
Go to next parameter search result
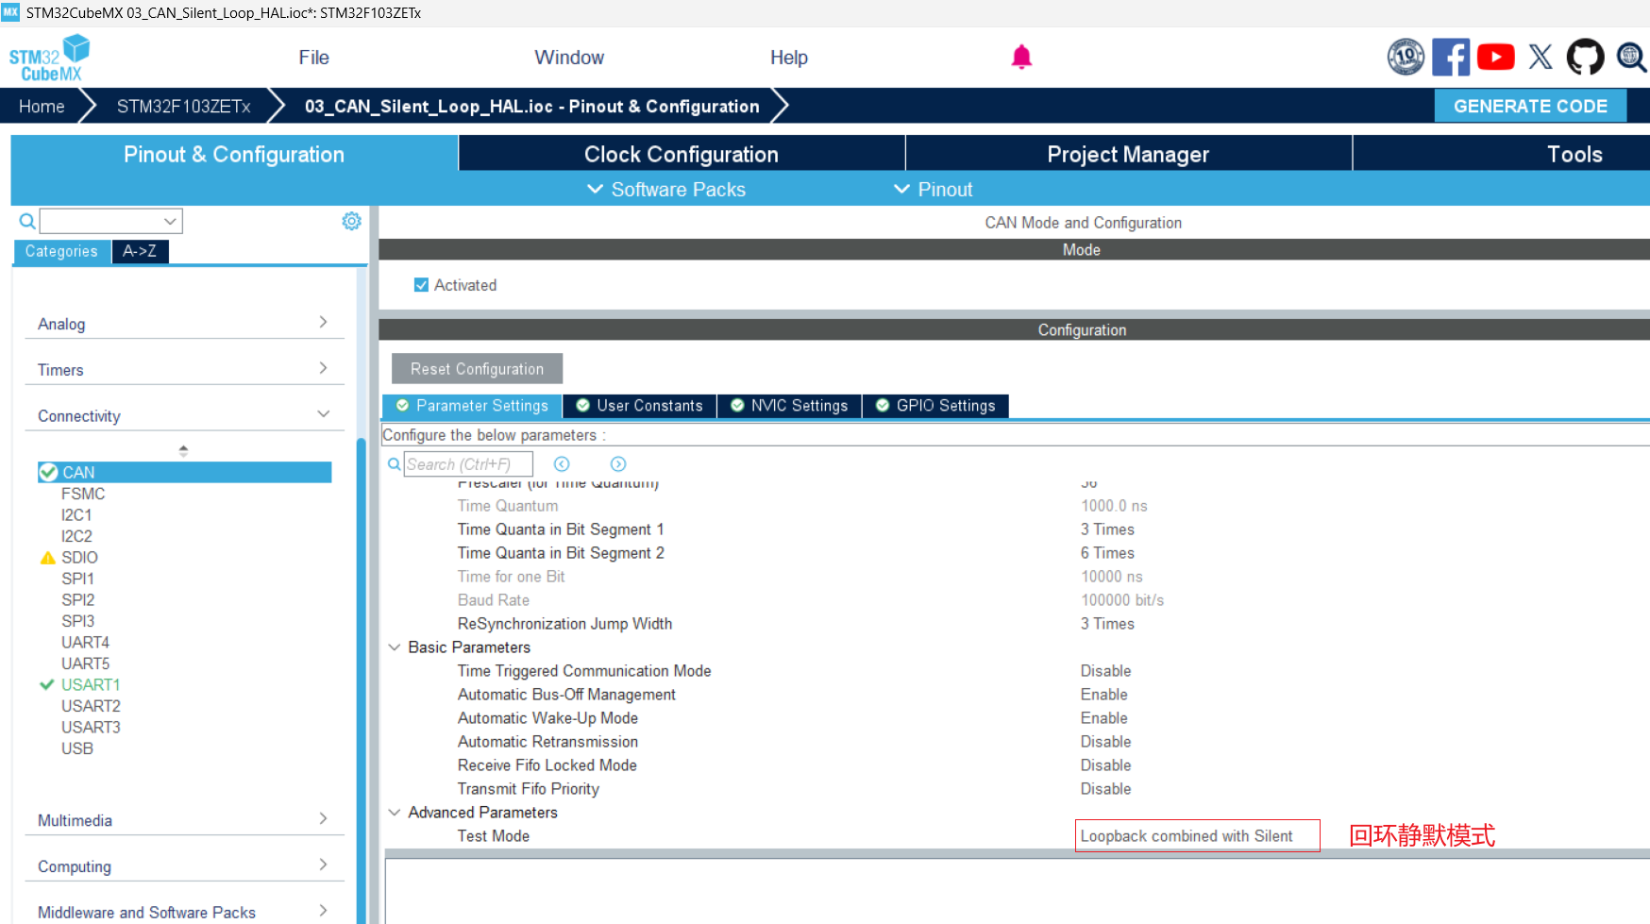[618, 464]
